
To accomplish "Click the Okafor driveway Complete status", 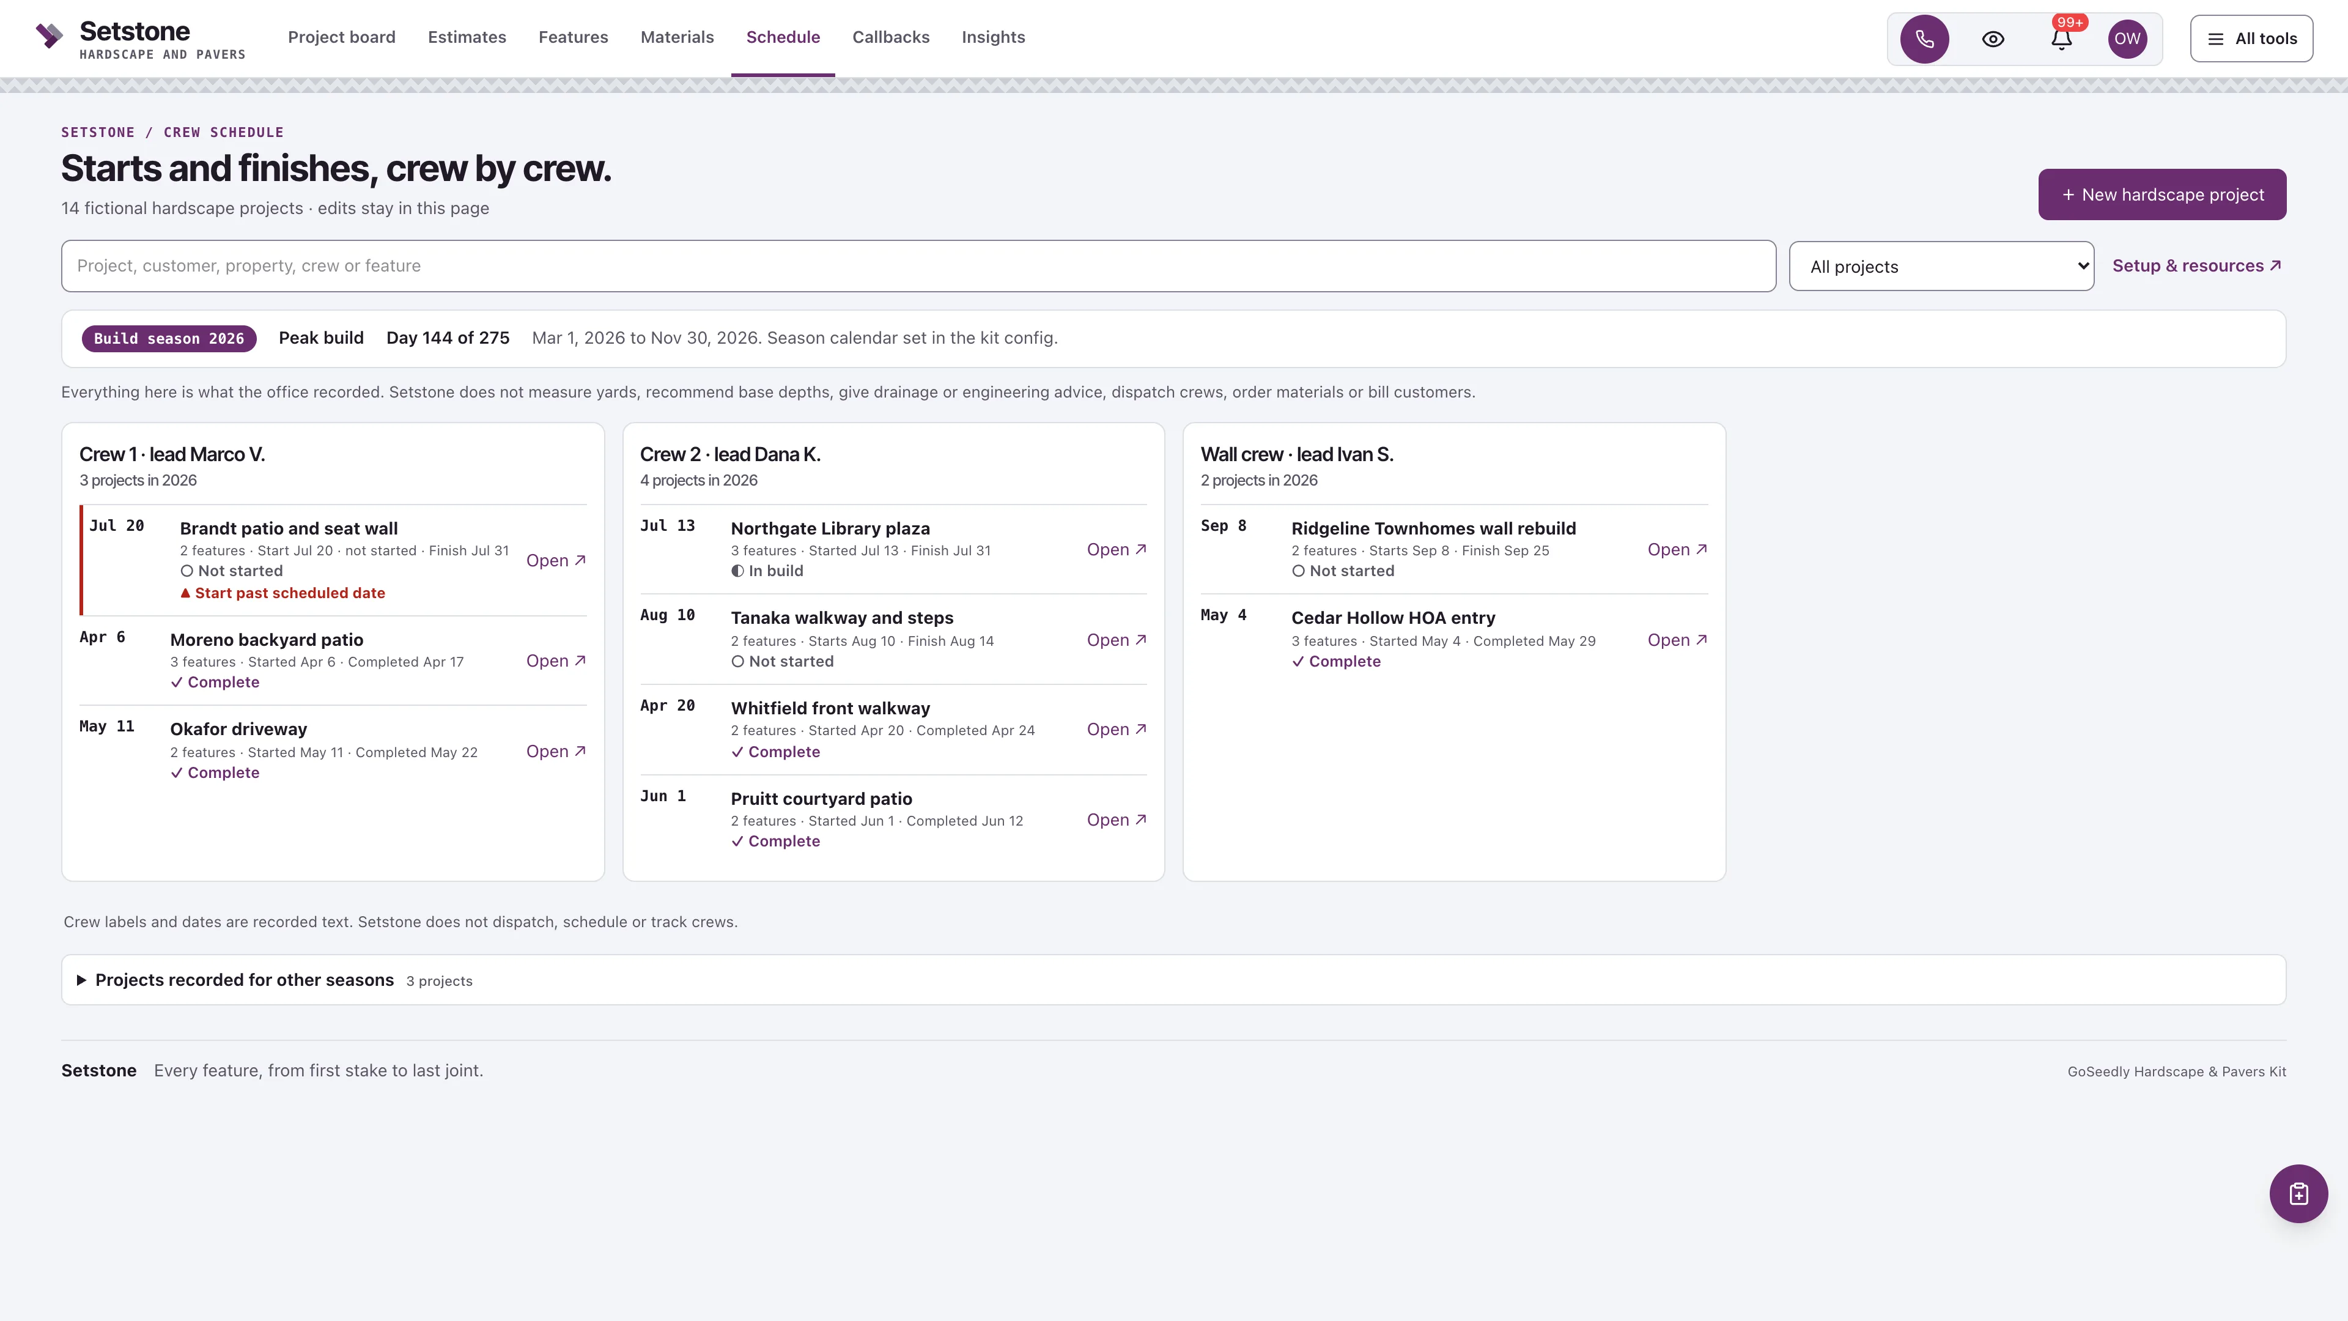I will (215, 773).
